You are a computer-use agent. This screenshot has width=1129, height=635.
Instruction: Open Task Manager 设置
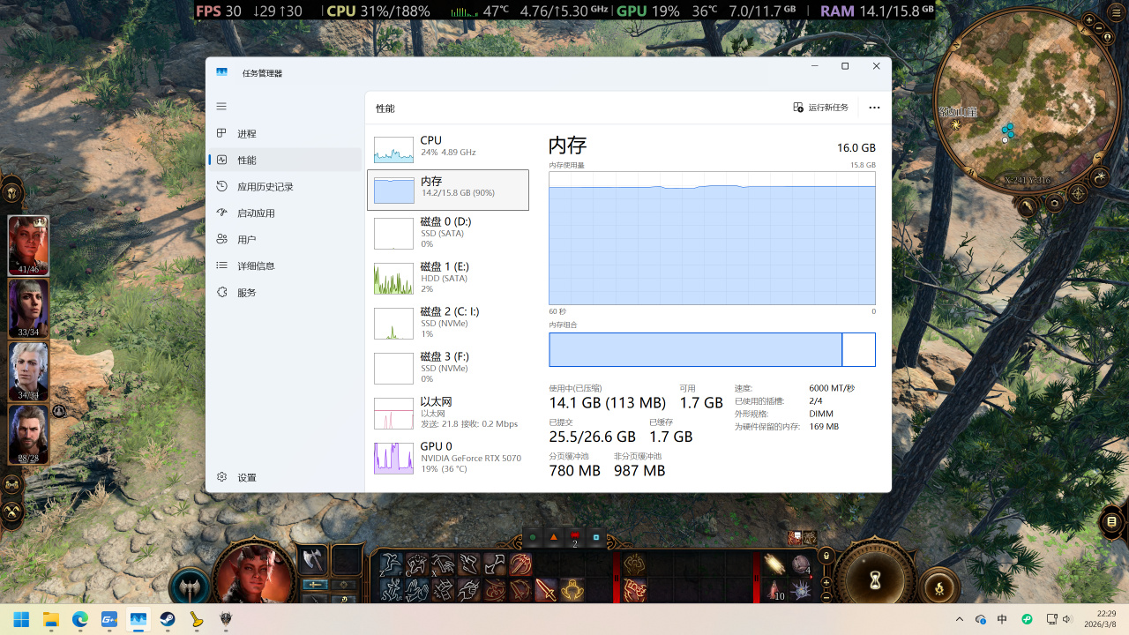285,477
